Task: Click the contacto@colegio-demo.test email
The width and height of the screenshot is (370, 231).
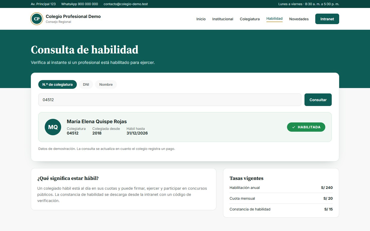Action: 126,4
